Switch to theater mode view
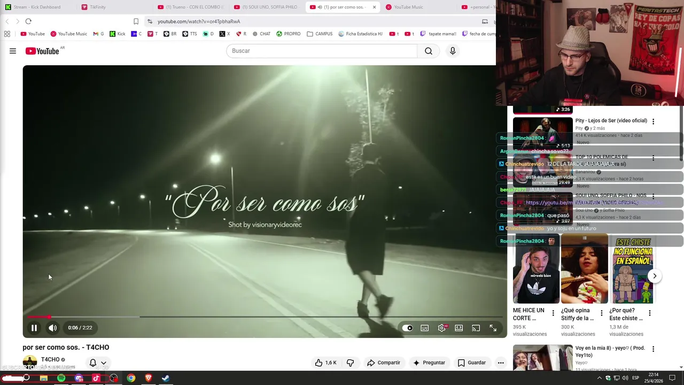 459,328
